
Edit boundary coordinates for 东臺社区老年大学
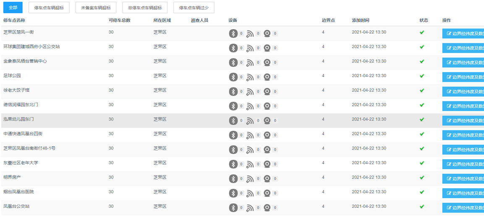(463, 164)
